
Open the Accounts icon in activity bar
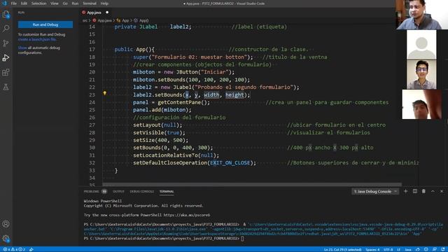coord(6,224)
